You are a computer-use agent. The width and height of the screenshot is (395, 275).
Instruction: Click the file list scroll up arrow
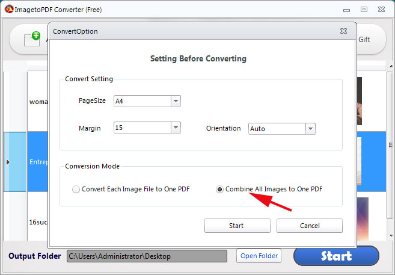[x=391, y=66]
